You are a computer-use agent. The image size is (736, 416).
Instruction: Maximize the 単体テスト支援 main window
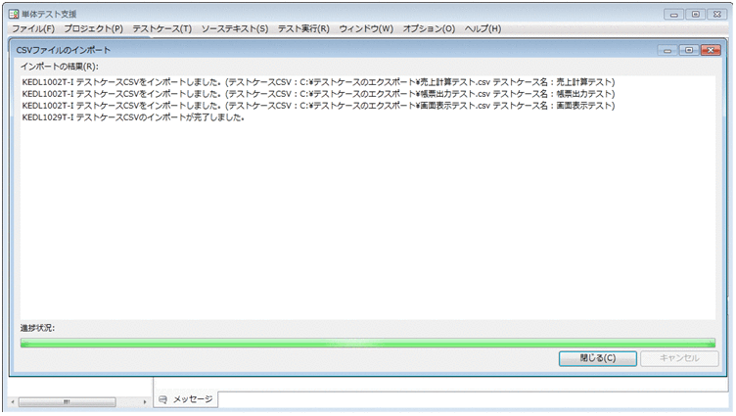[x=696, y=15]
